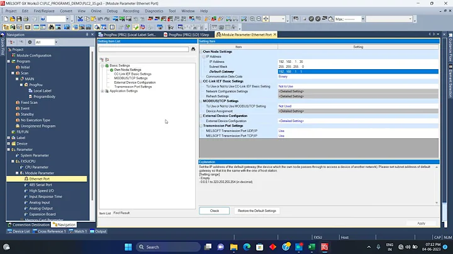Click the Zoom In magnifier icon
453x254 pixels.
(x=252, y=19)
